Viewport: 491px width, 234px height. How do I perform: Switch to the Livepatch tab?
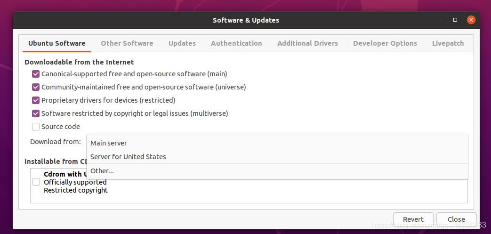coord(448,43)
